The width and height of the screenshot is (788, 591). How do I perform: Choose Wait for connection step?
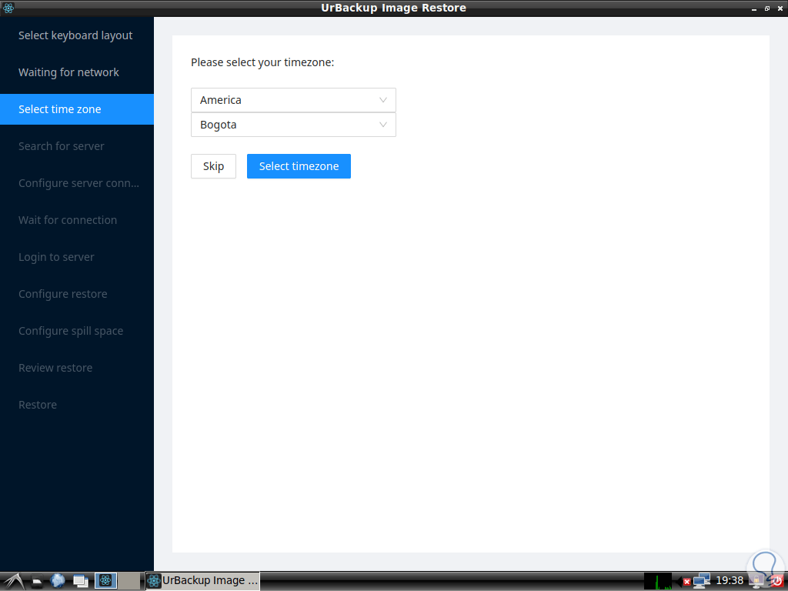click(77, 220)
